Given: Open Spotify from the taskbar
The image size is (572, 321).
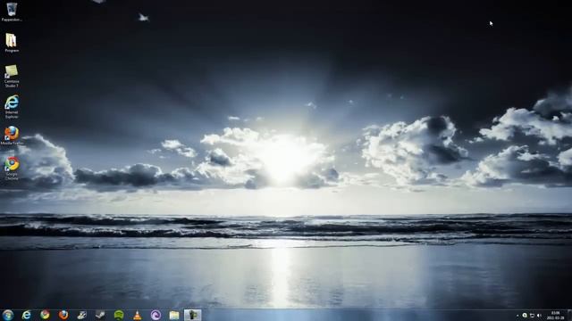Looking at the screenshot, I should click(119, 315).
